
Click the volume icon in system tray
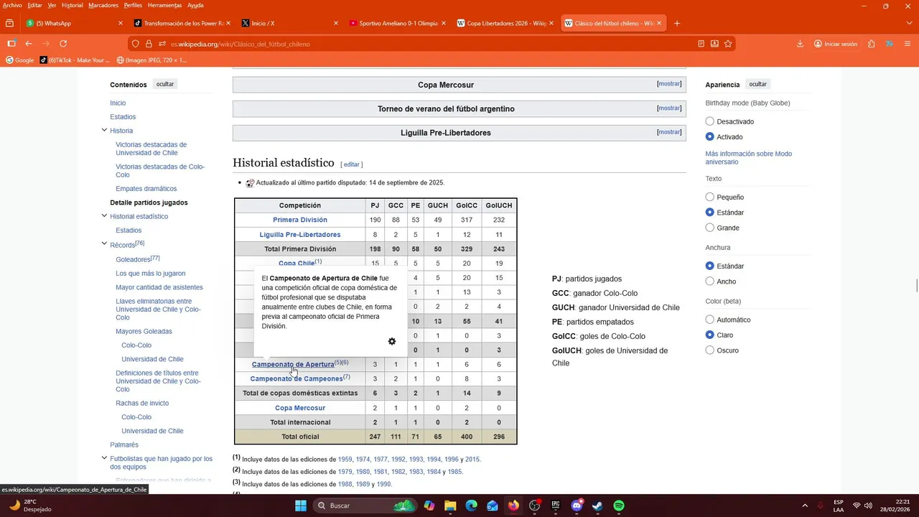pyautogui.click(x=868, y=506)
